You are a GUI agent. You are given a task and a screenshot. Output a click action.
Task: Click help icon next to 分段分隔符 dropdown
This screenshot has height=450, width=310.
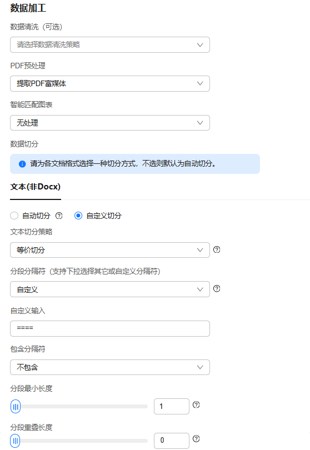coord(217,289)
